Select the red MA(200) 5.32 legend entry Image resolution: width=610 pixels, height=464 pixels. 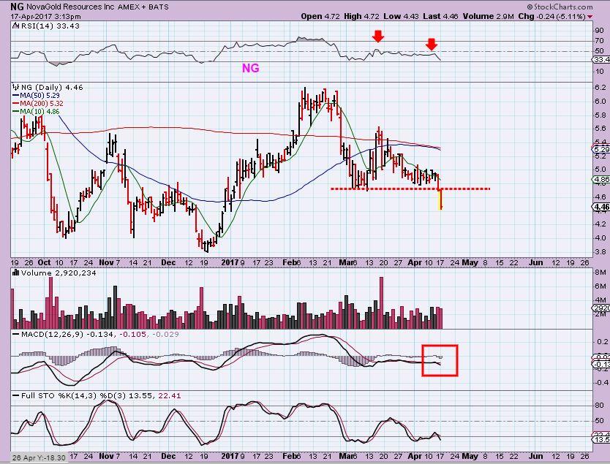coord(38,103)
